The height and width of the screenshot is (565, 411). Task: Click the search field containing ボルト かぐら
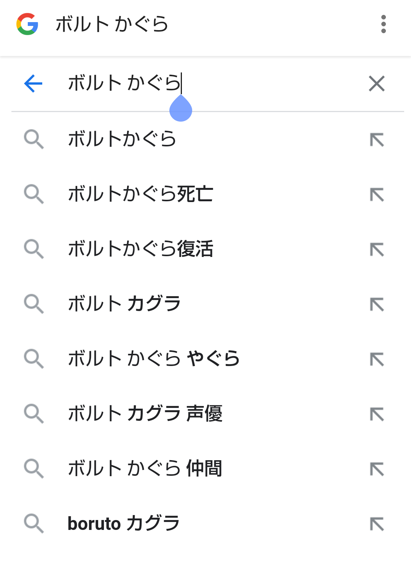click(x=205, y=83)
